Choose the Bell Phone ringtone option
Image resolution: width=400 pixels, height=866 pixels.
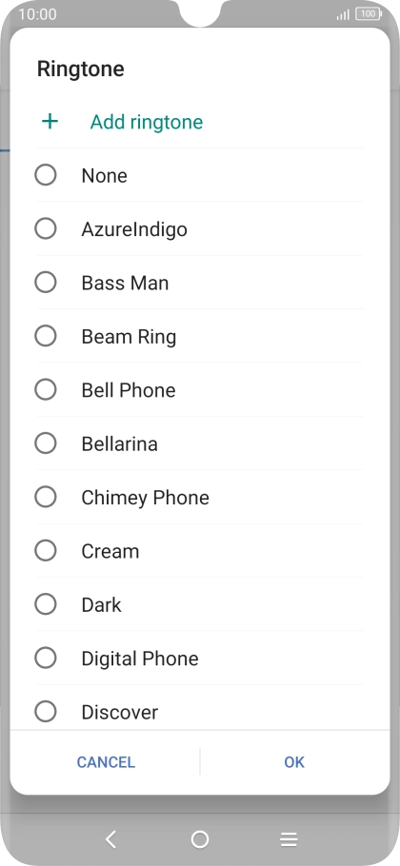coord(199,390)
